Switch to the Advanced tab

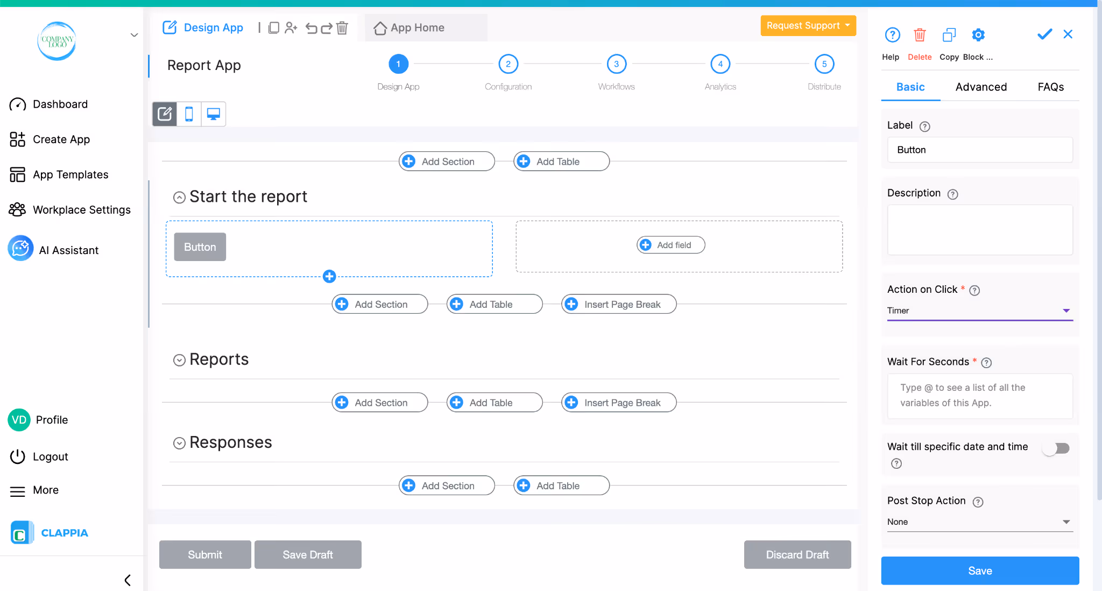point(981,87)
